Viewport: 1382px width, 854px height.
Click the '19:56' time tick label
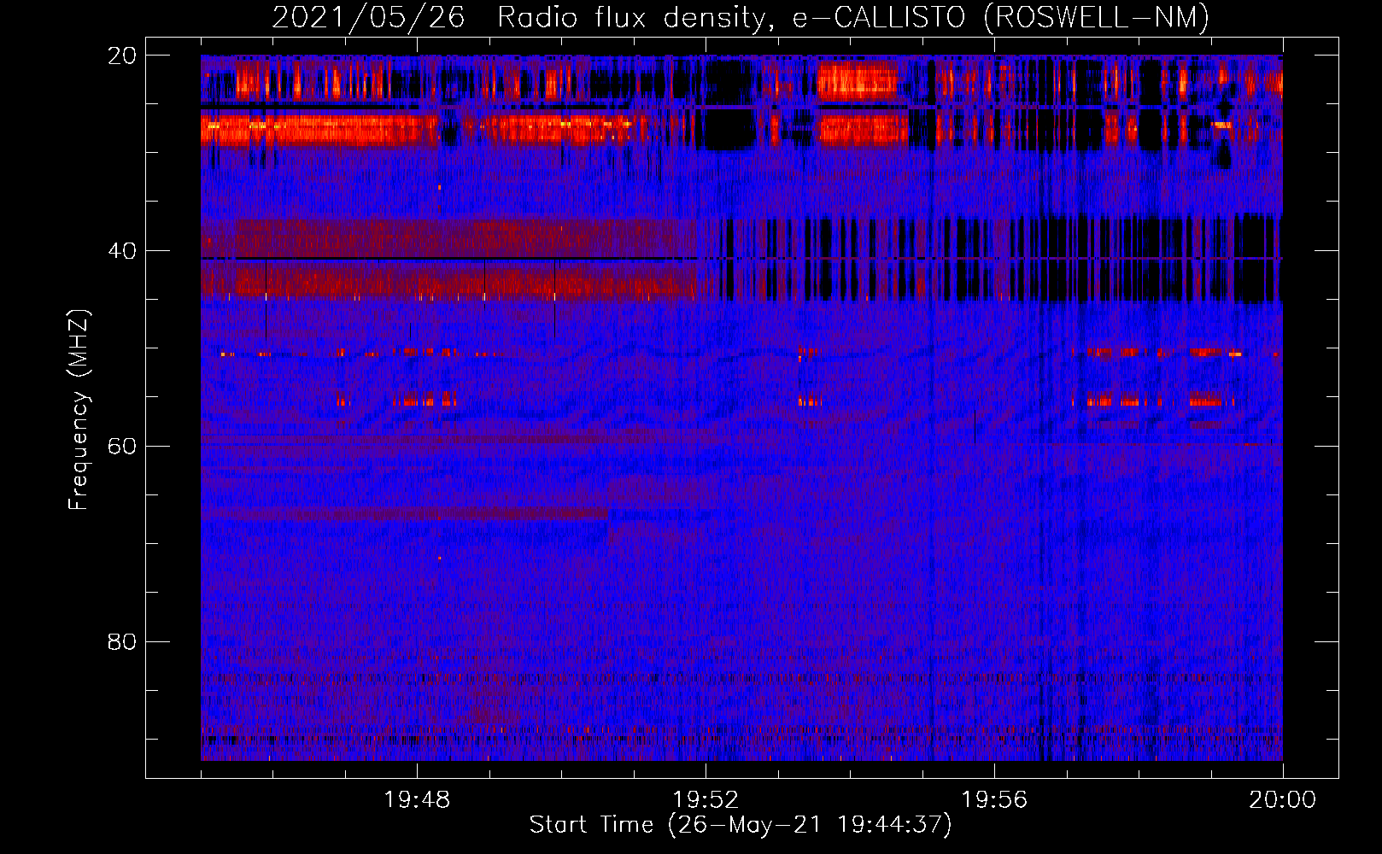994,799
